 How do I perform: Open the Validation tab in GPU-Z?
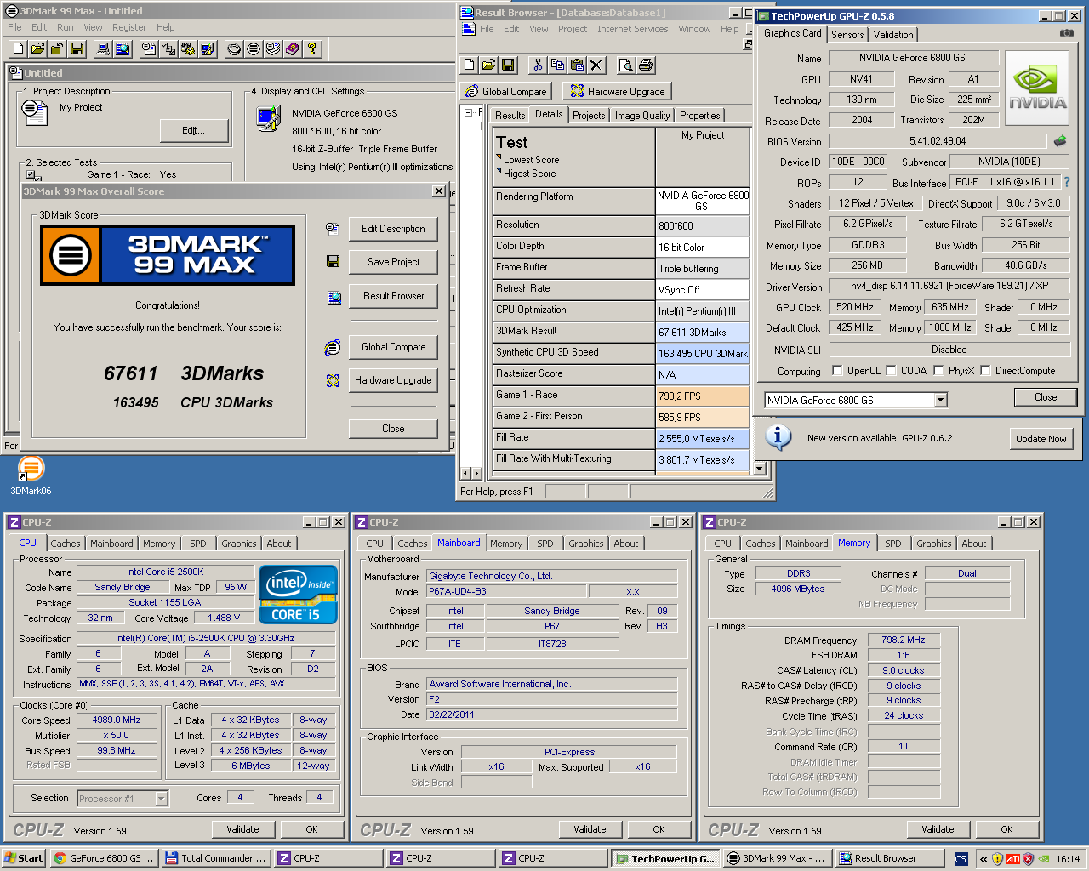[x=893, y=35]
